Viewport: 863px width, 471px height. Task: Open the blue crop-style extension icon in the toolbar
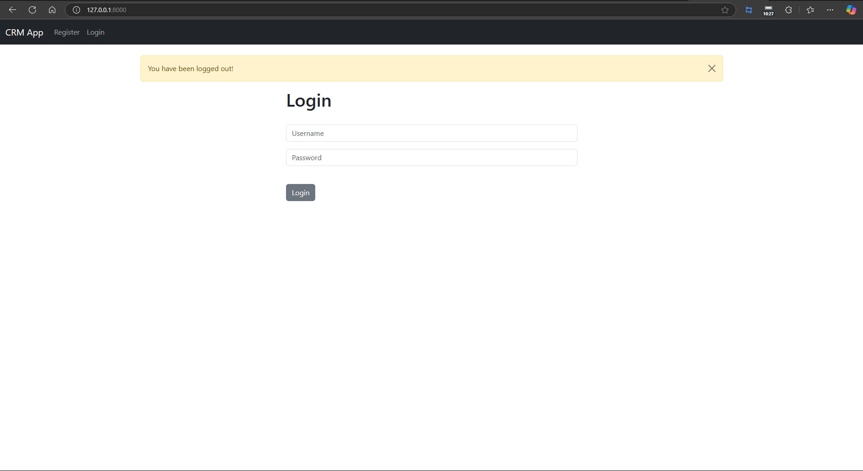749,10
